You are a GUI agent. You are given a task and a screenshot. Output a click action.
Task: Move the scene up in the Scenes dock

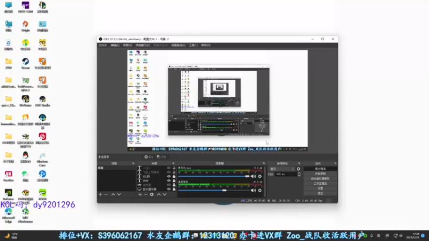point(113,194)
